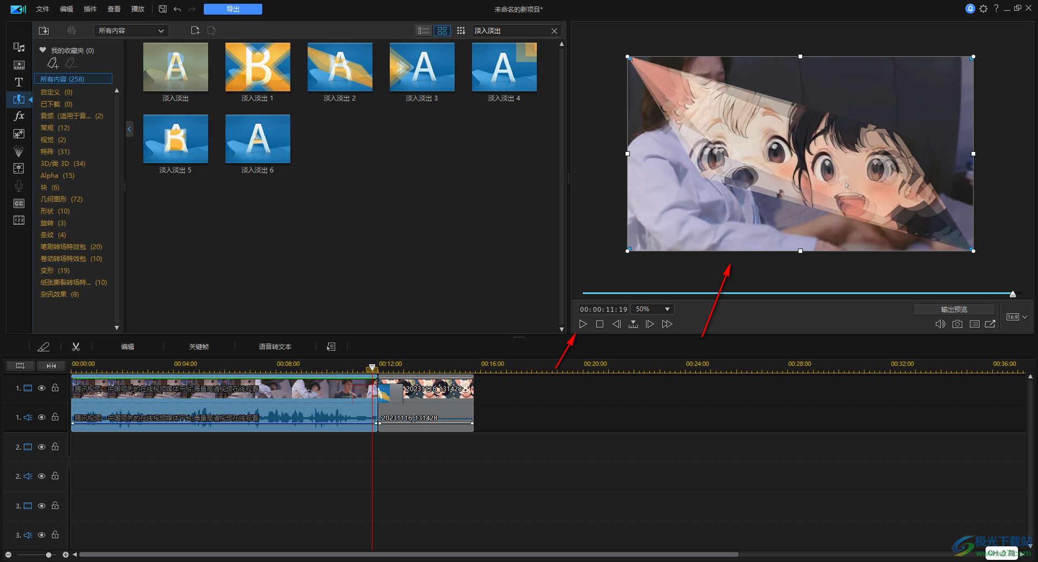Open the Subtitle (CC) room icon
The width and height of the screenshot is (1038, 562).
pyautogui.click(x=19, y=203)
